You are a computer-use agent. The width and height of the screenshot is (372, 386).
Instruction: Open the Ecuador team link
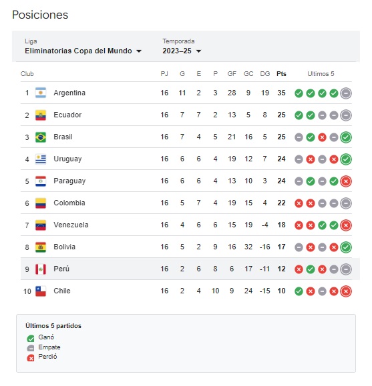(67, 115)
